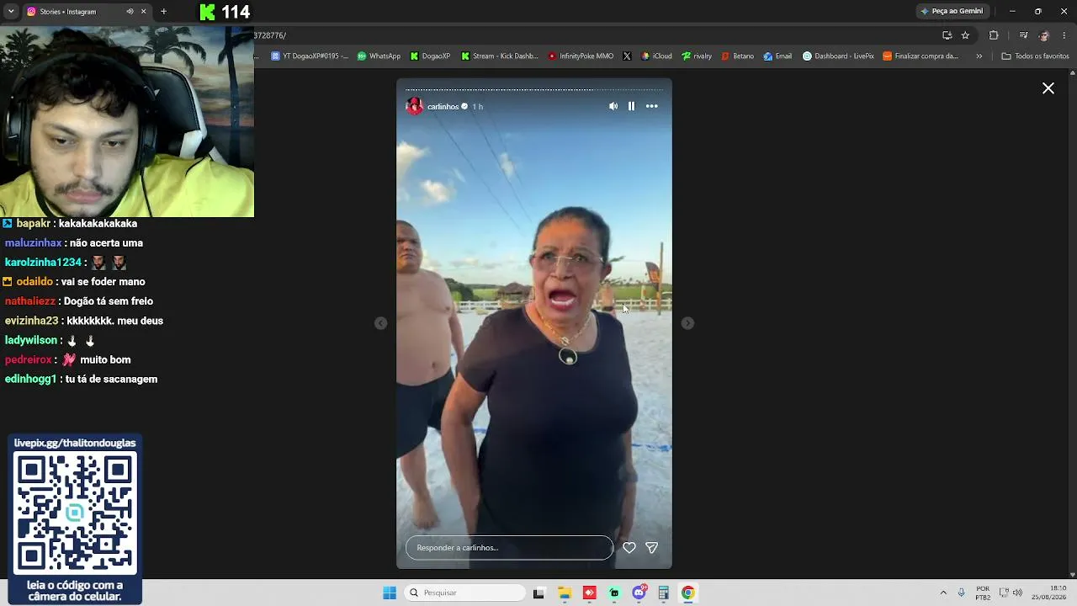
Task: Click the reply to carlinhos field
Action: [x=509, y=548]
